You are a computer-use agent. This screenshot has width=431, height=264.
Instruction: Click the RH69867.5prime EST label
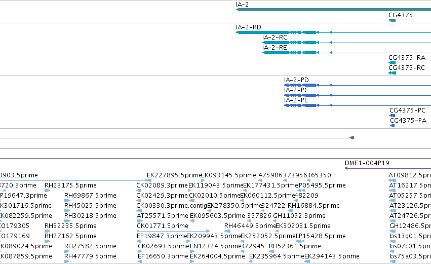[x=91, y=196]
